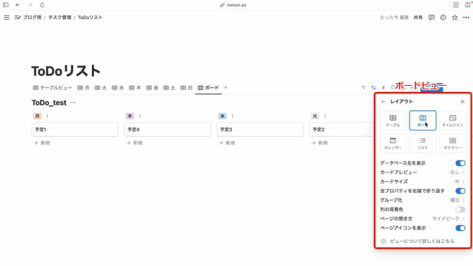473x266 pixels.
Task: Click the 水 column group tag
Action: click(223, 116)
